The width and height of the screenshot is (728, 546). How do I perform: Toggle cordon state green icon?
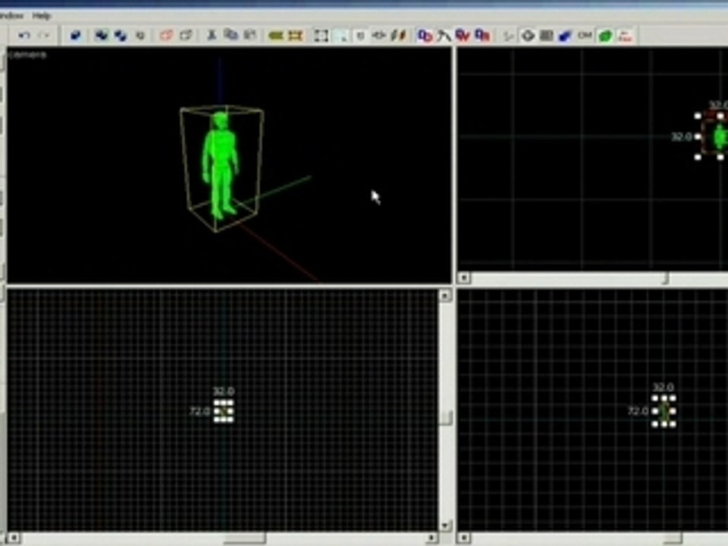pyautogui.click(x=276, y=36)
